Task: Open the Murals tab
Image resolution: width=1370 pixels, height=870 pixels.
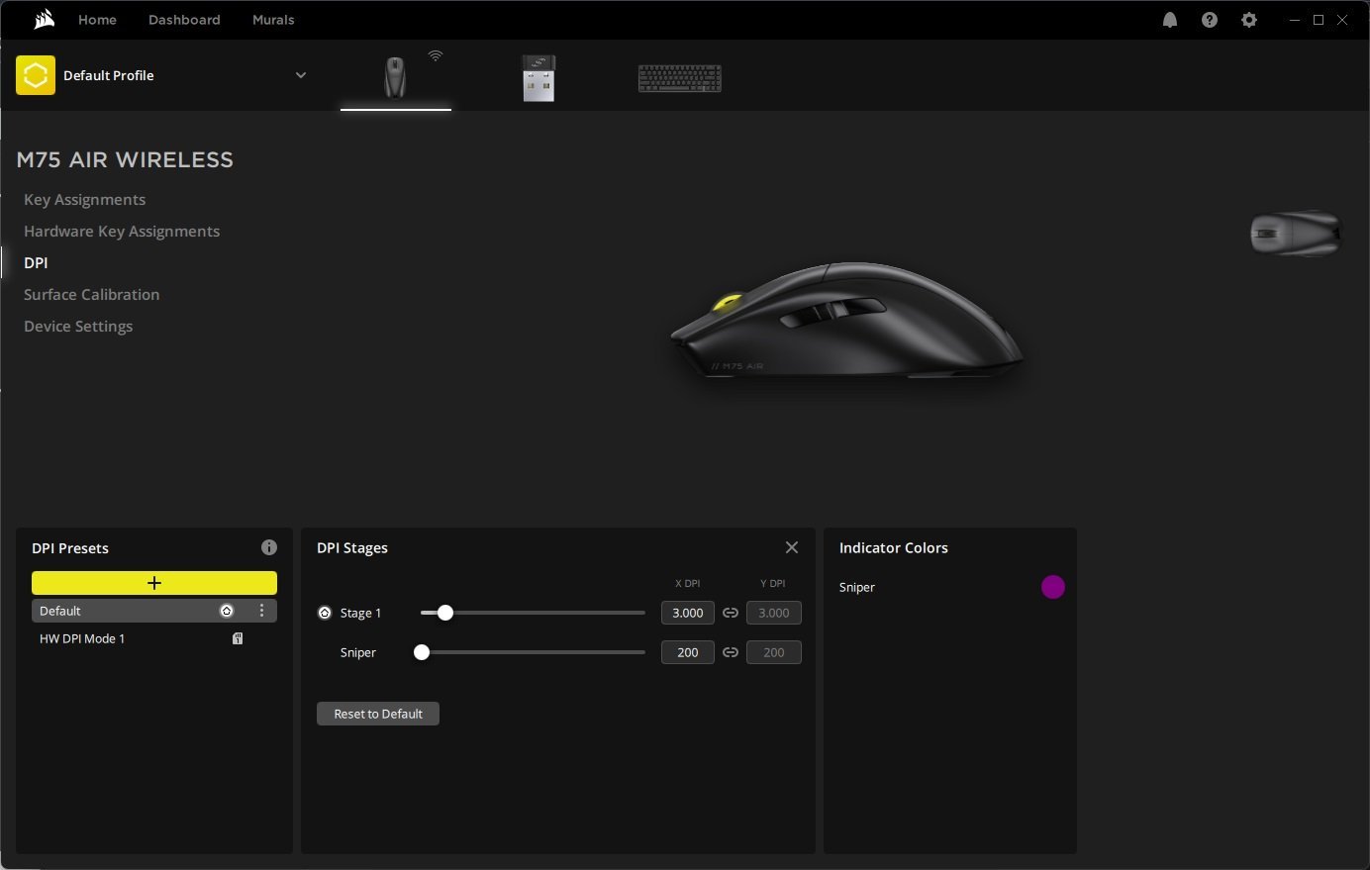Action: point(273,20)
